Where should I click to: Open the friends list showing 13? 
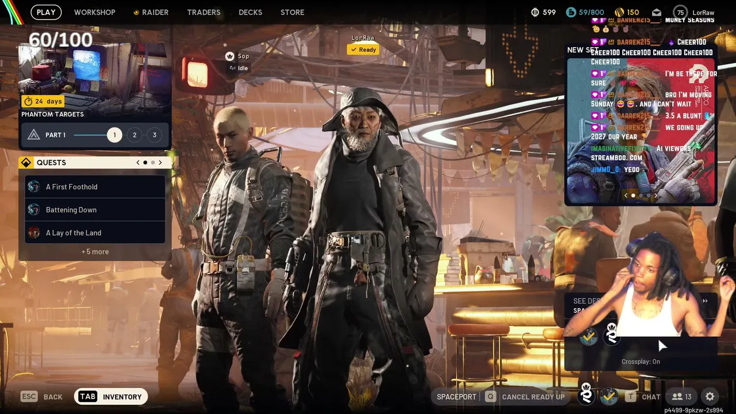pos(682,397)
